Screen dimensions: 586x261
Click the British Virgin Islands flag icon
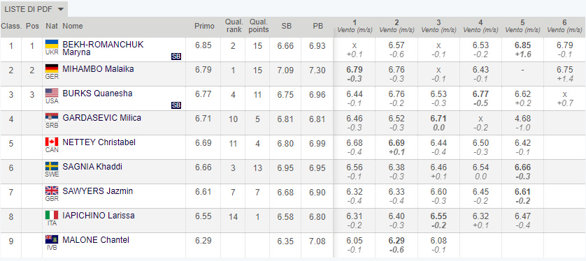point(52,239)
